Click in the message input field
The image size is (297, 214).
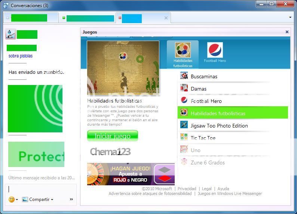41,189
